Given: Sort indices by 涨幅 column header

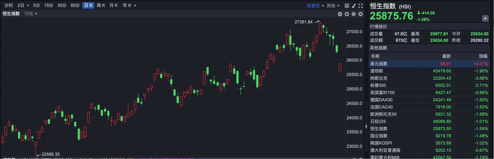Looking at the screenshot, I should 483,56.
